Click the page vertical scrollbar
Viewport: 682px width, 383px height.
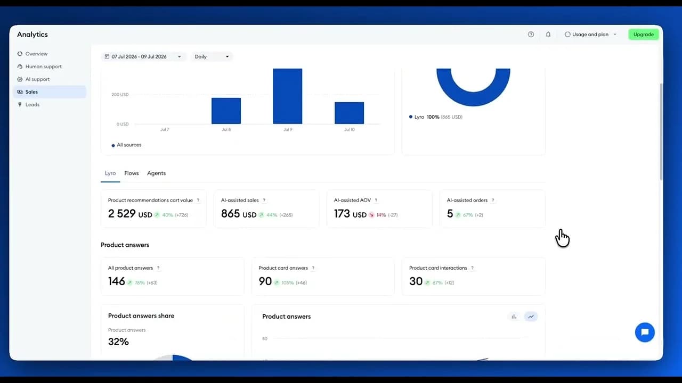[661, 131]
